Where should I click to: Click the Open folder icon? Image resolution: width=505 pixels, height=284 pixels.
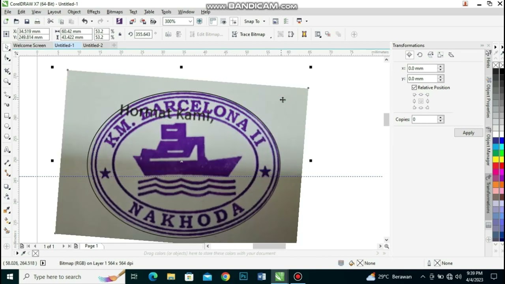click(16, 21)
